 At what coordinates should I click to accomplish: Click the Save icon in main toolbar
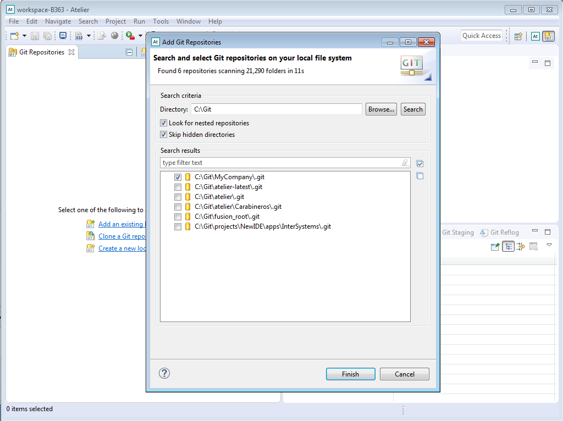point(35,36)
